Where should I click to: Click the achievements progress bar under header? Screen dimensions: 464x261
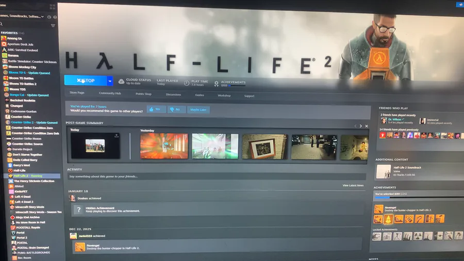coord(237,86)
